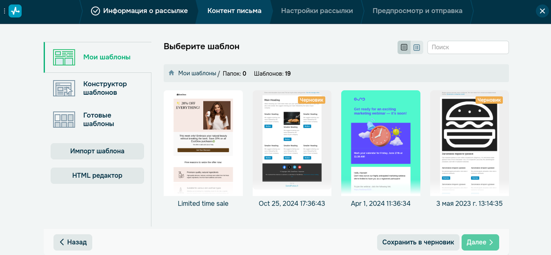This screenshot has width=551, height=255.
Task: Click the Oct 25, 2024 17:36:43 caption
Action: [x=292, y=204]
